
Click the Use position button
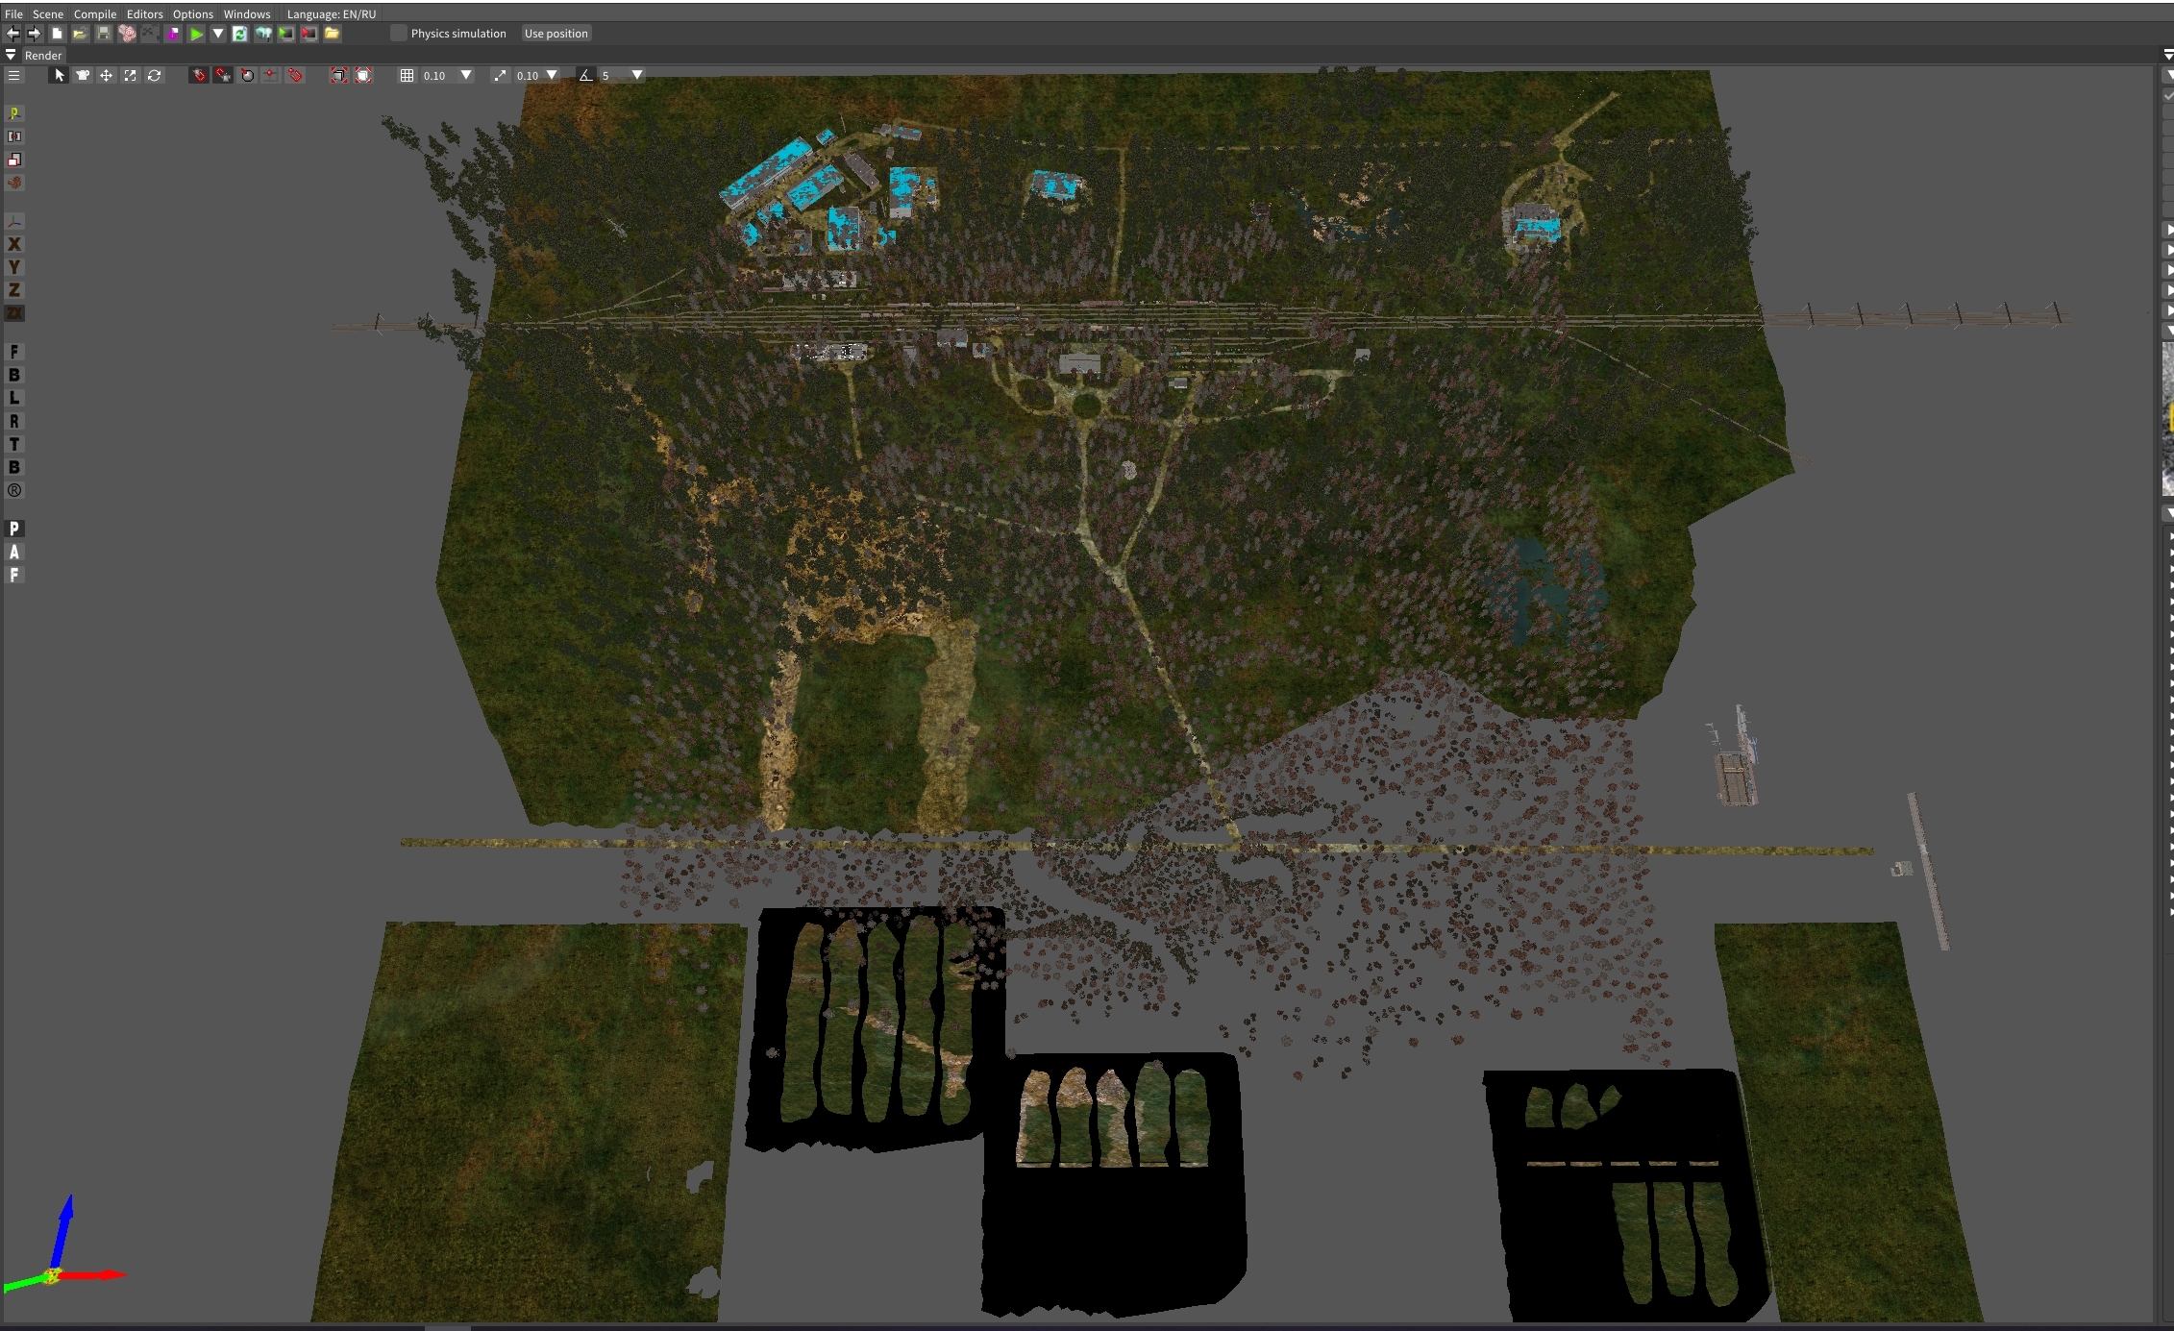(x=556, y=34)
